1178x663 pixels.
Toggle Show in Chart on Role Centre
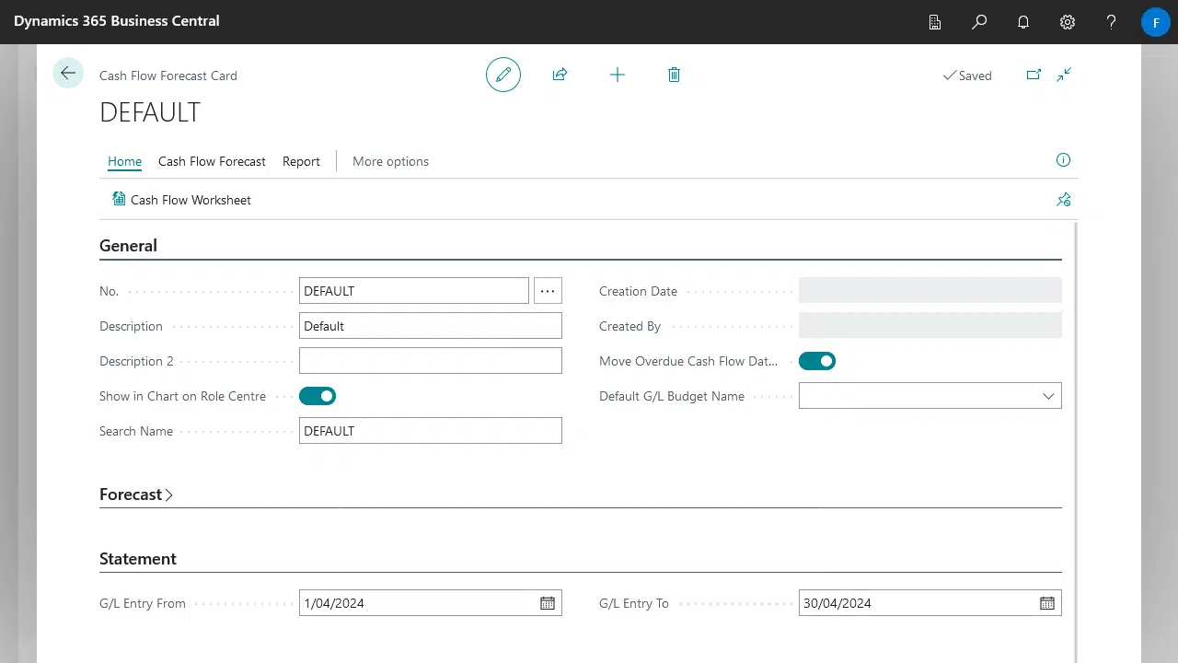(x=318, y=396)
